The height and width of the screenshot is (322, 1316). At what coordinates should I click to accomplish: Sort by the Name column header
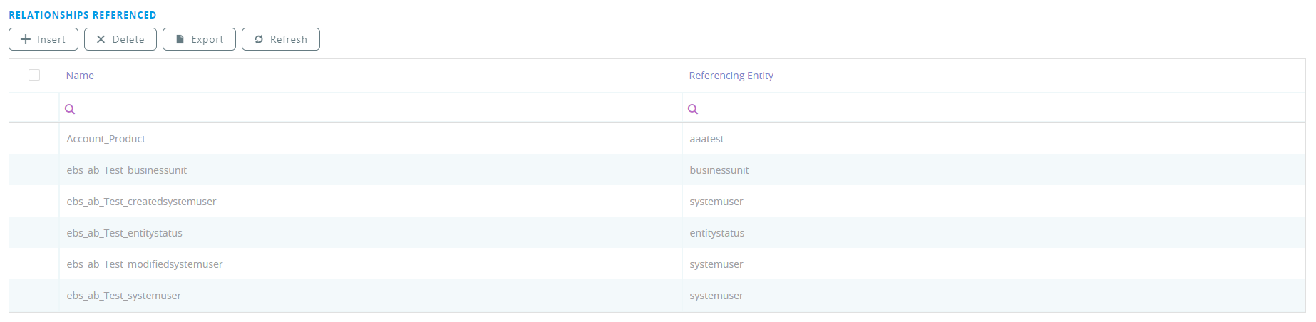click(80, 76)
